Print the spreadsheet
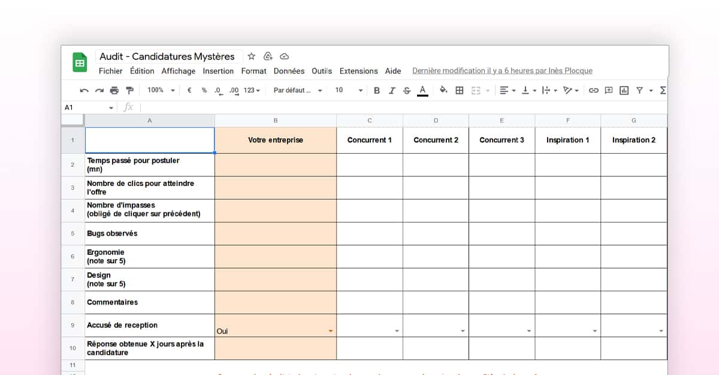Viewport: 719px width, 375px height. coord(114,90)
